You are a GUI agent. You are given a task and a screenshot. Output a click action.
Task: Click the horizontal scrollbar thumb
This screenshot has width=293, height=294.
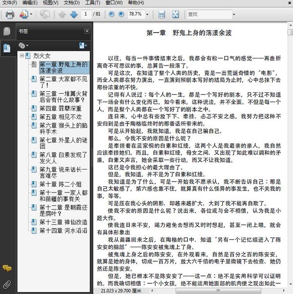(218, 291)
